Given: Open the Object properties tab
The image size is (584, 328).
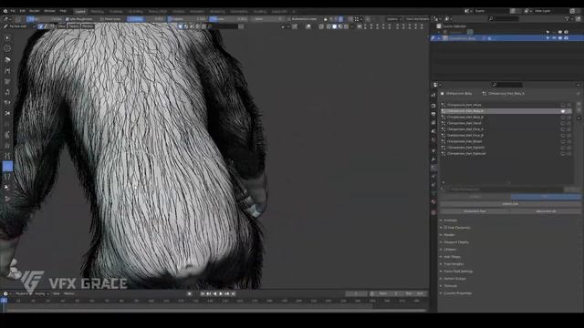Looking at the screenshot, I should tap(433, 151).
